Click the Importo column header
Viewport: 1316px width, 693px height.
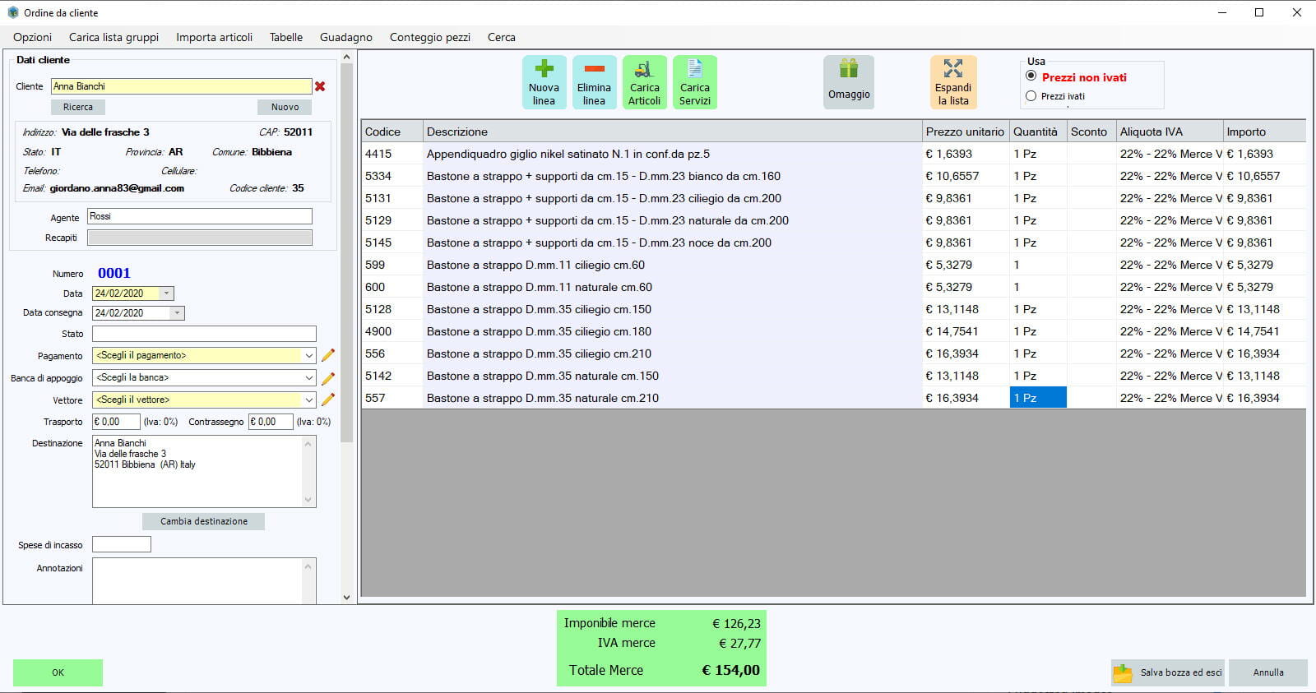coord(1264,132)
